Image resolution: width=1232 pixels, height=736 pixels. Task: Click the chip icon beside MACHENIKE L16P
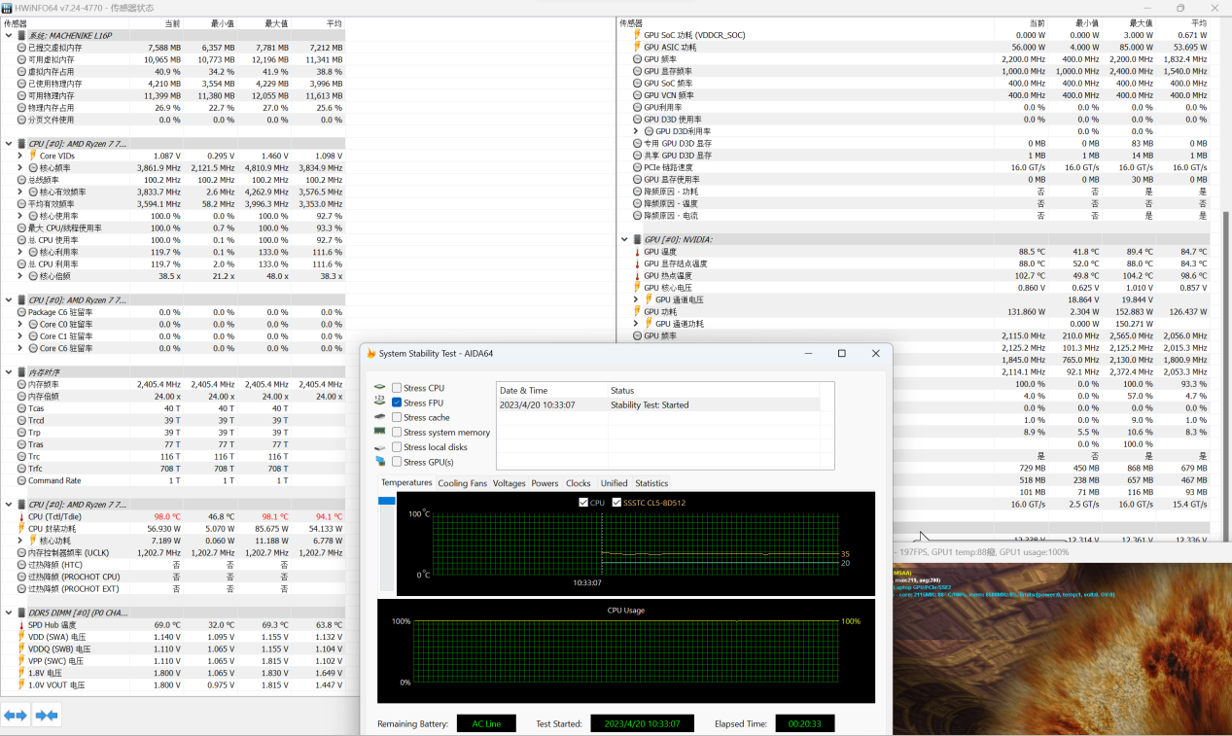pos(21,35)
